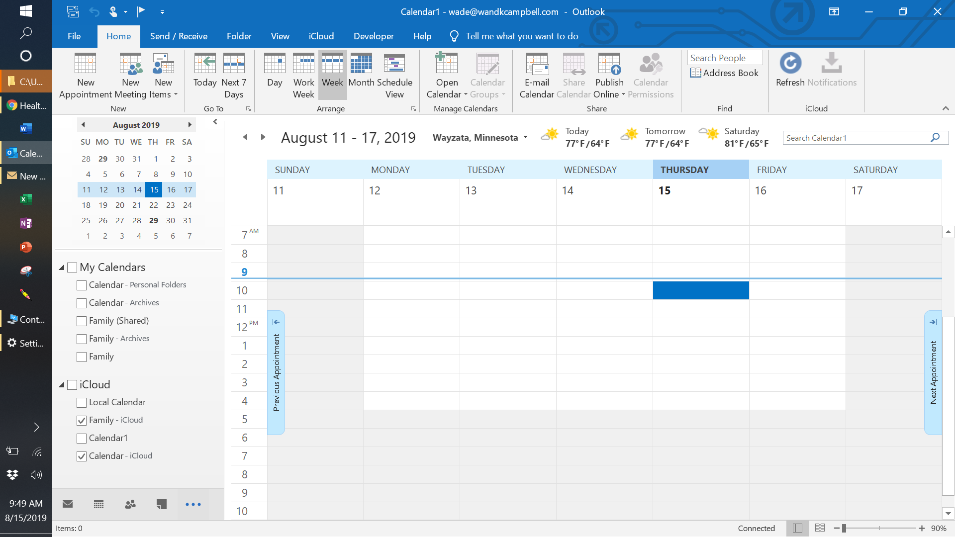Open the Schedule View icon

394,64
